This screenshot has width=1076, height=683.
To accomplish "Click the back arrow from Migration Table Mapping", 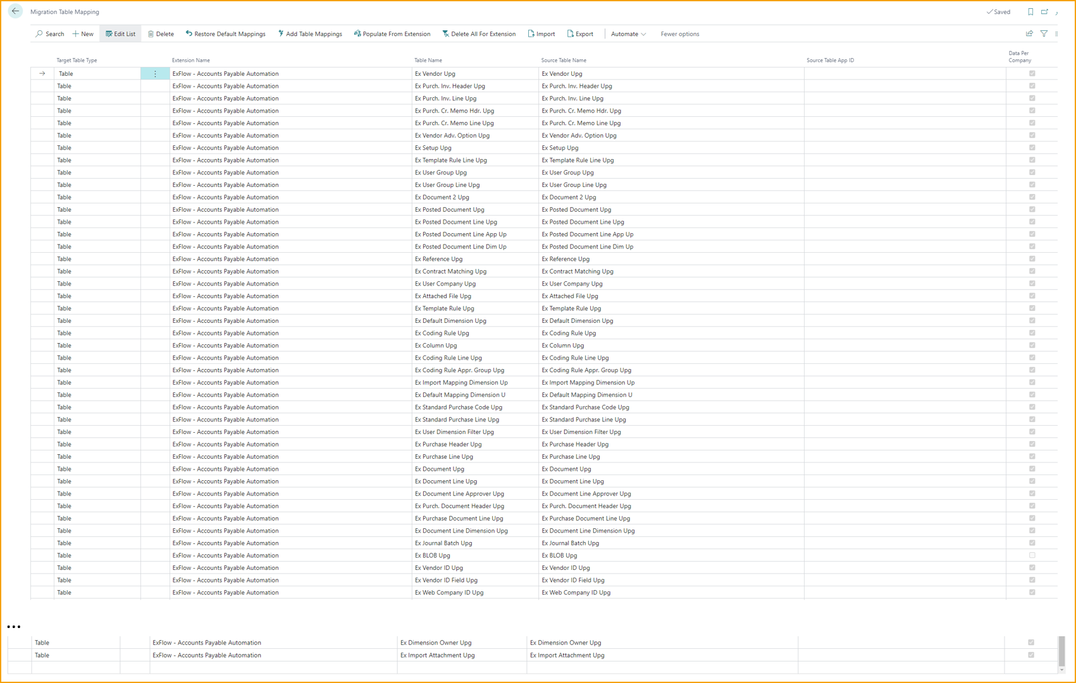I will tap(15, 11).
